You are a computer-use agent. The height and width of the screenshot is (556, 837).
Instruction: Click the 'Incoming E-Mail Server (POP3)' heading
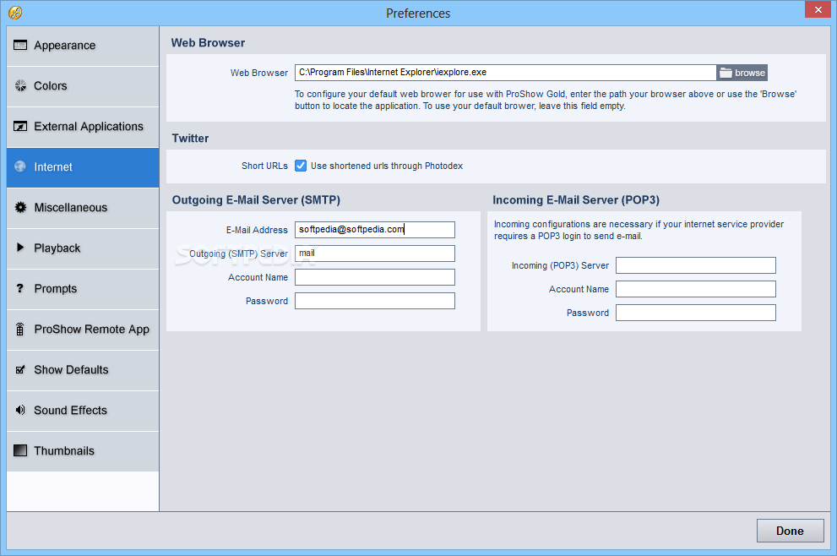pos(576,200)
